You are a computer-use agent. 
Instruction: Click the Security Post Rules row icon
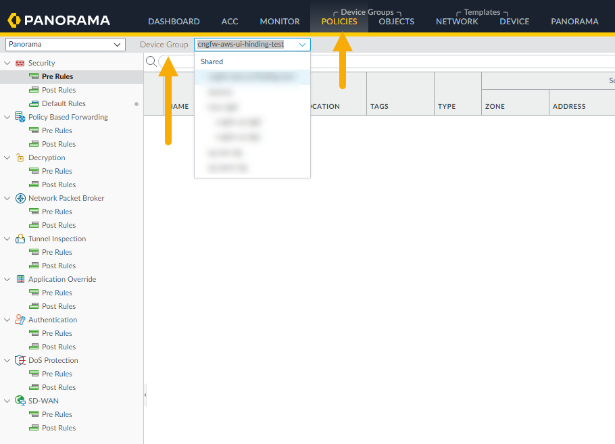34,90
